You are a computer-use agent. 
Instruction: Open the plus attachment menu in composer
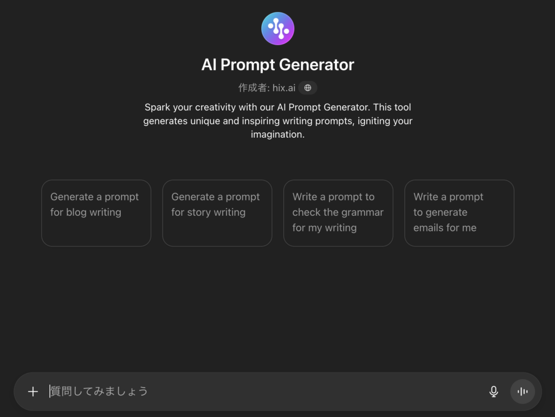point(33,392)
